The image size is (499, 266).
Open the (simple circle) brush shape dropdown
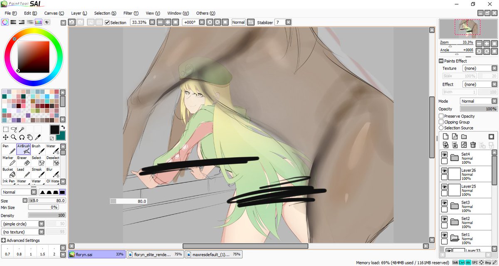(23, 224)
